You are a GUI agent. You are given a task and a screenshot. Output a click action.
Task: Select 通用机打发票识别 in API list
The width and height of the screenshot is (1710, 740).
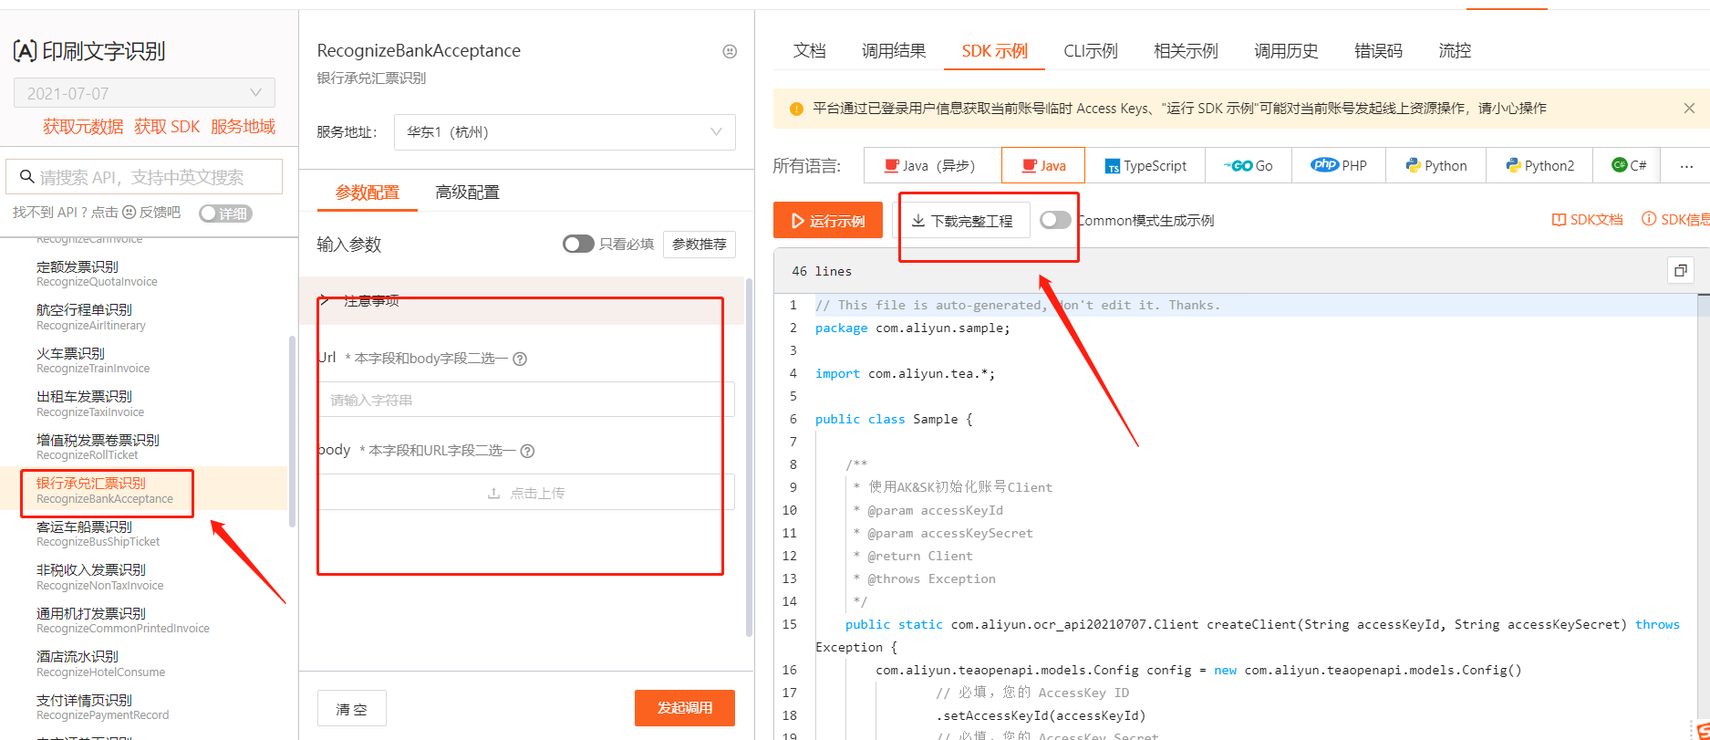(x=123, y=620)
